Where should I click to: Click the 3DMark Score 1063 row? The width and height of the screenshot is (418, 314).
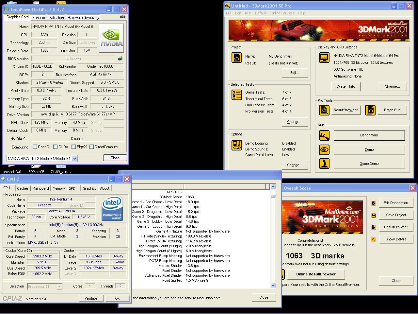(201, 197)
